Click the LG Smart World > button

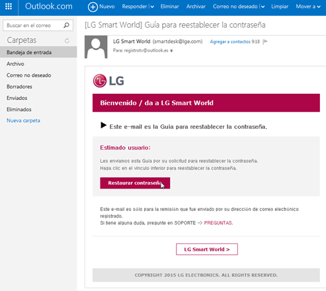pyautogui.click(x=207, y=249)
